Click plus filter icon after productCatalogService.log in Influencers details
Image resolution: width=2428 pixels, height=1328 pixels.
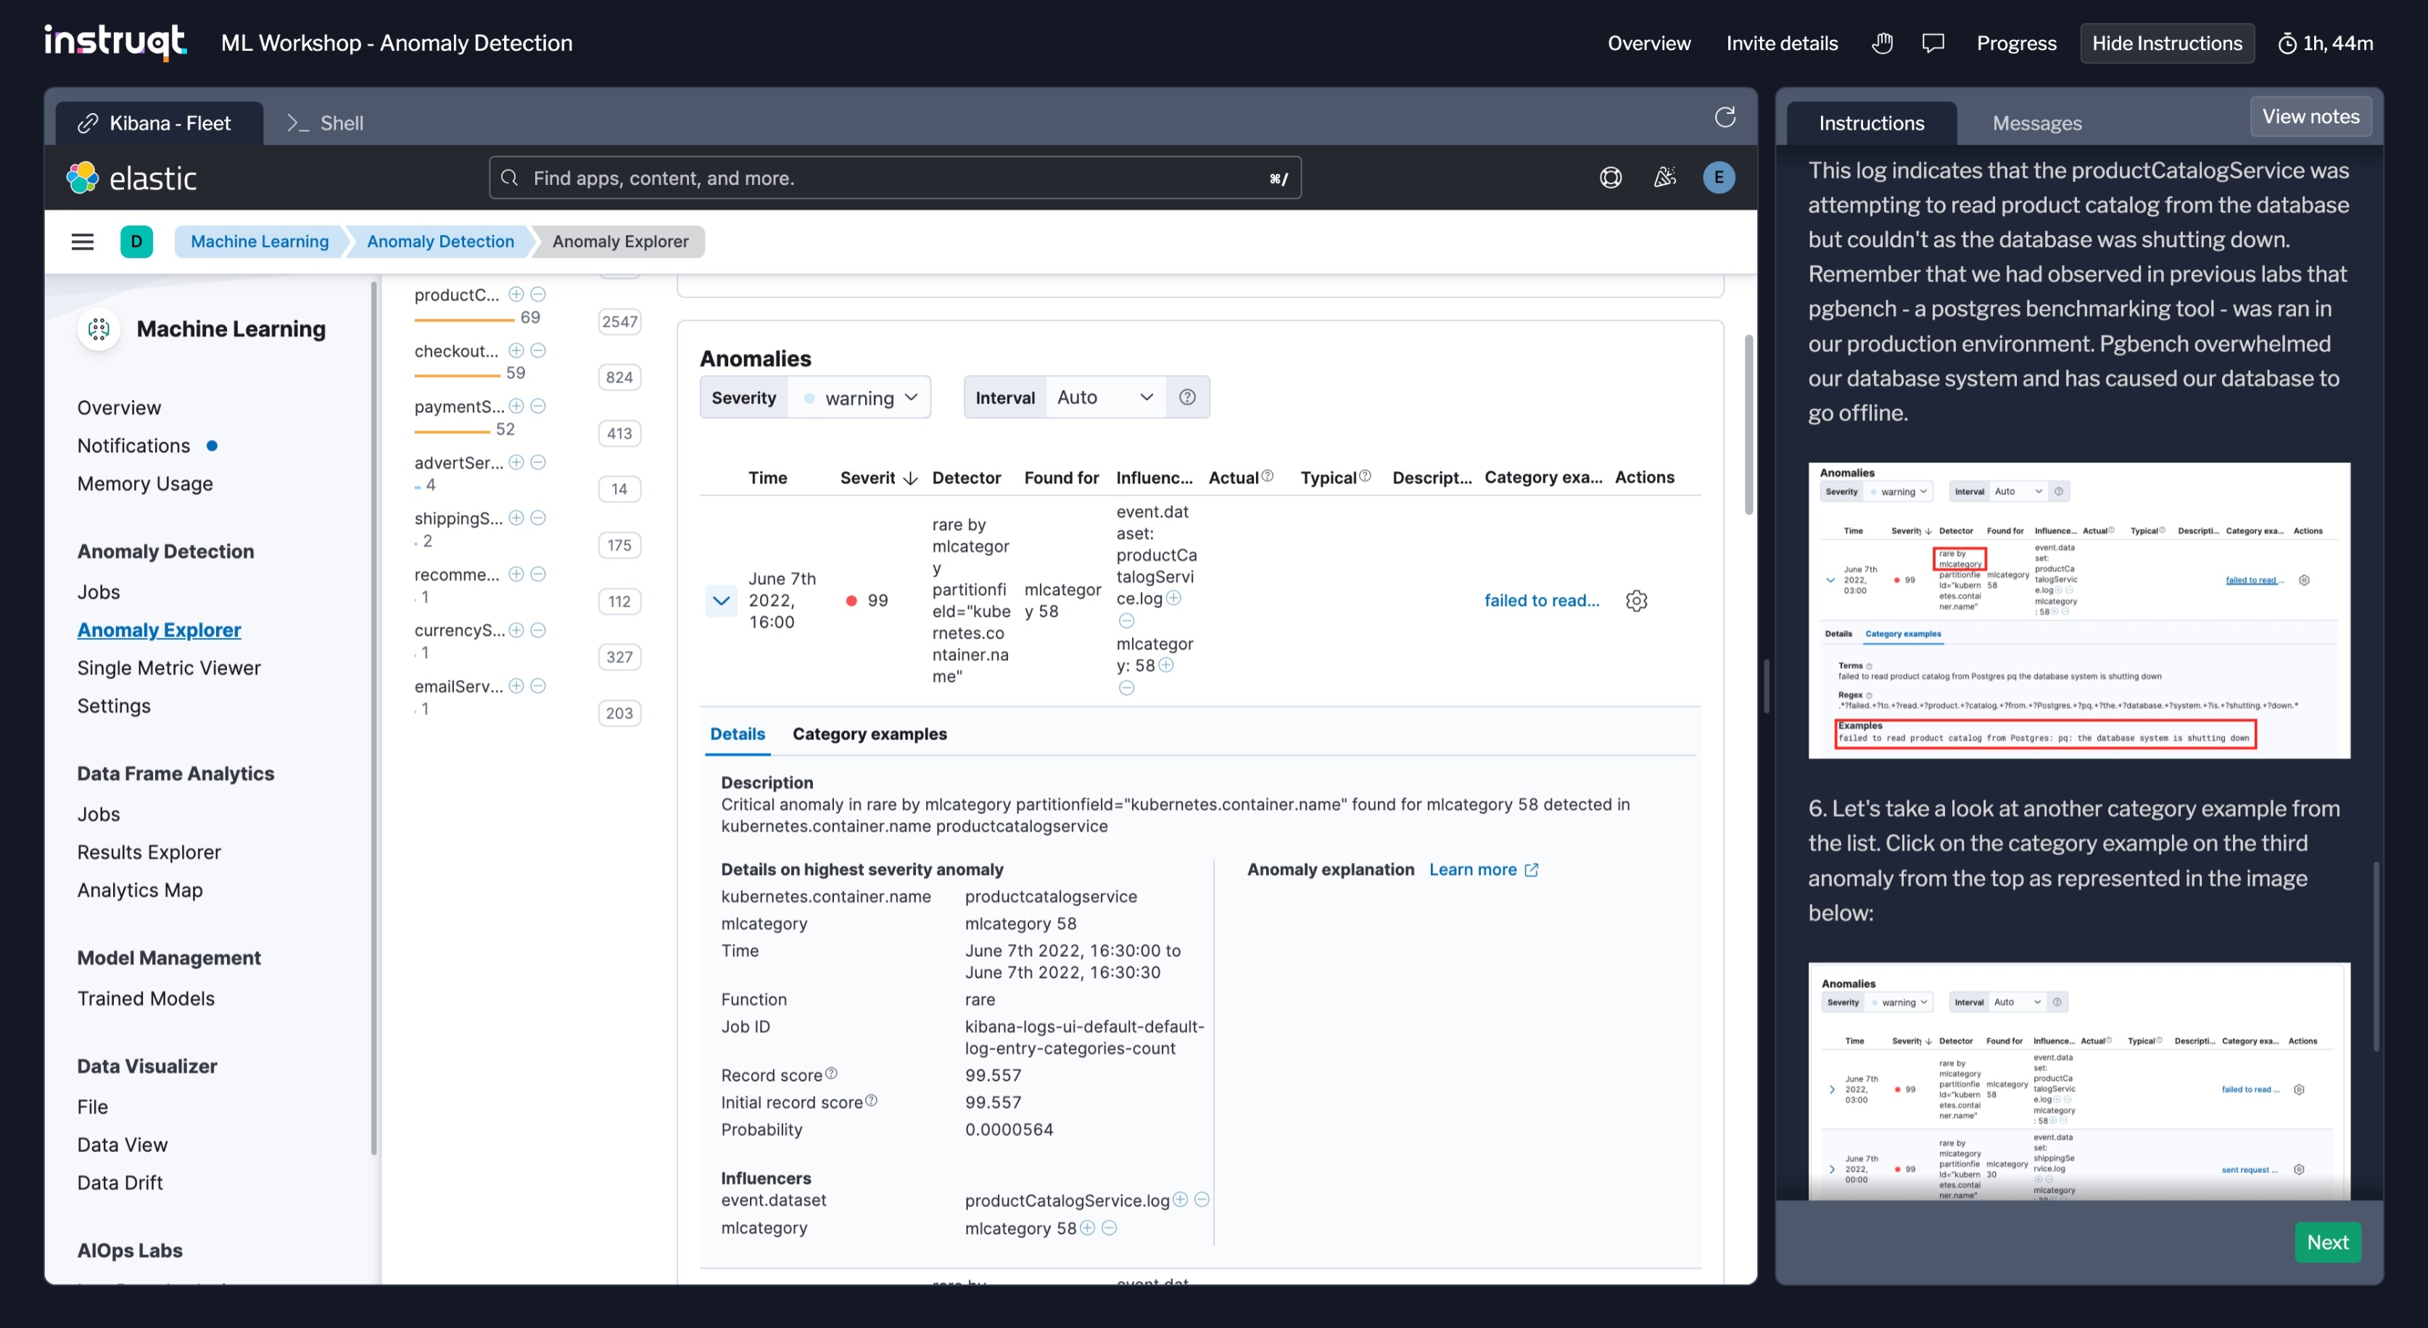tap(1180, 1200)
